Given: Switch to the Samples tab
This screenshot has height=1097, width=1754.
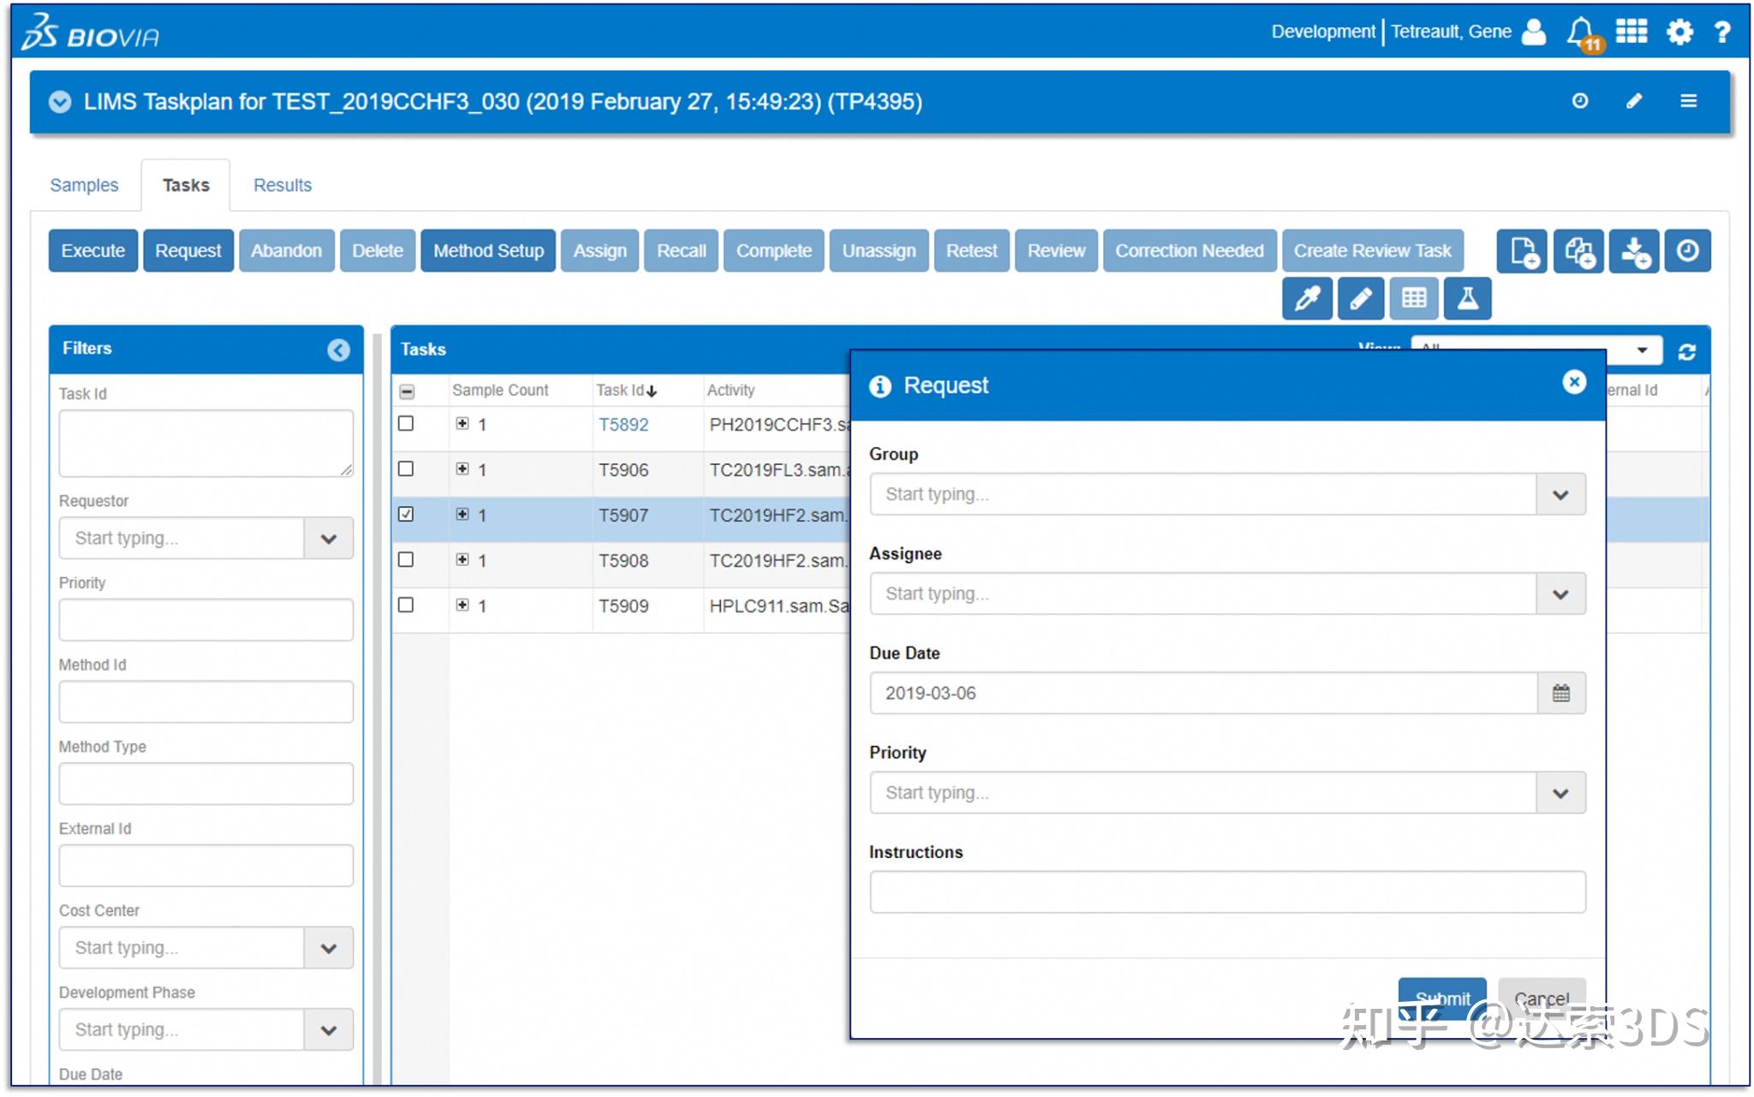Looking at the screenshot, I should [84, 185].
